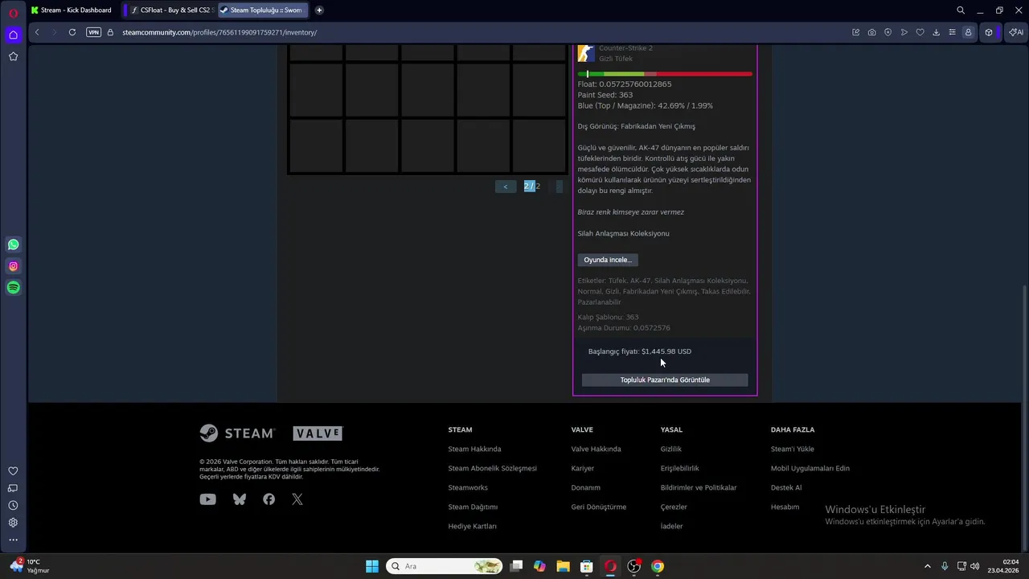This screenshot has width=1029, height=579.
Task: Select the Steam Topluluğu tab
Action: [x=263, y=10]
